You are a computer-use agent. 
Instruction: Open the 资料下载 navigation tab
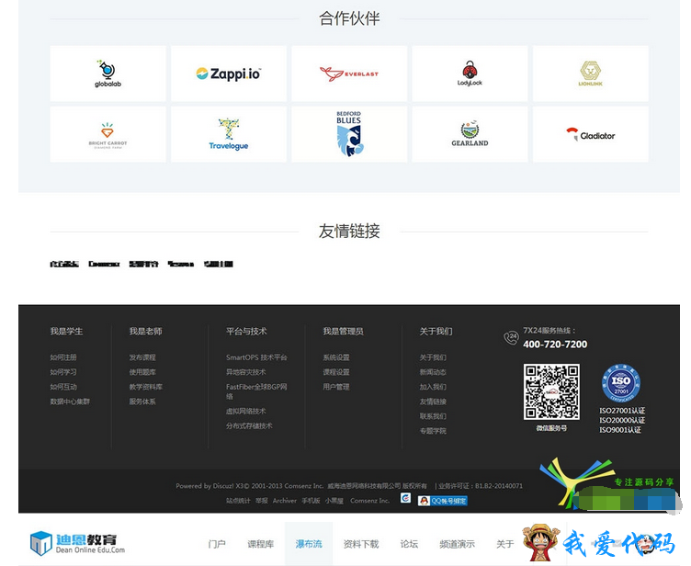point(361,544)
